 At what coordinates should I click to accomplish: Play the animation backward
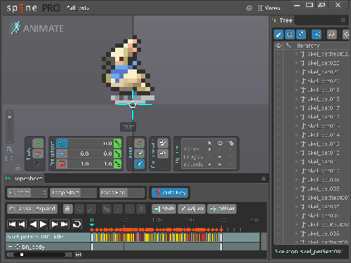click(x=34, y=224)
